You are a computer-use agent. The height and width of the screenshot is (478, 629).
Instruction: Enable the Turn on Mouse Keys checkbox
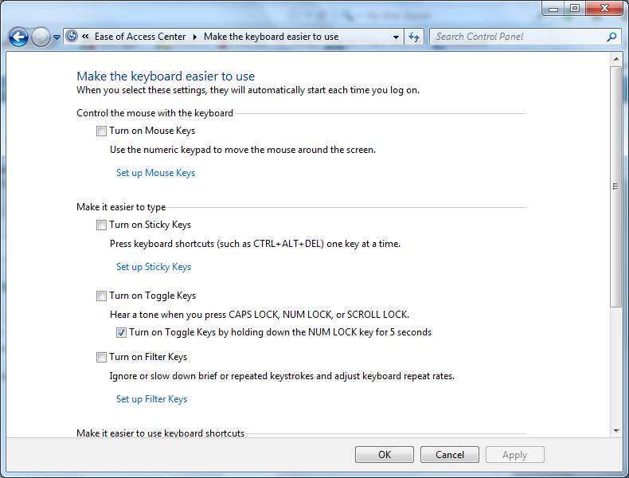(x=101, y=131)
